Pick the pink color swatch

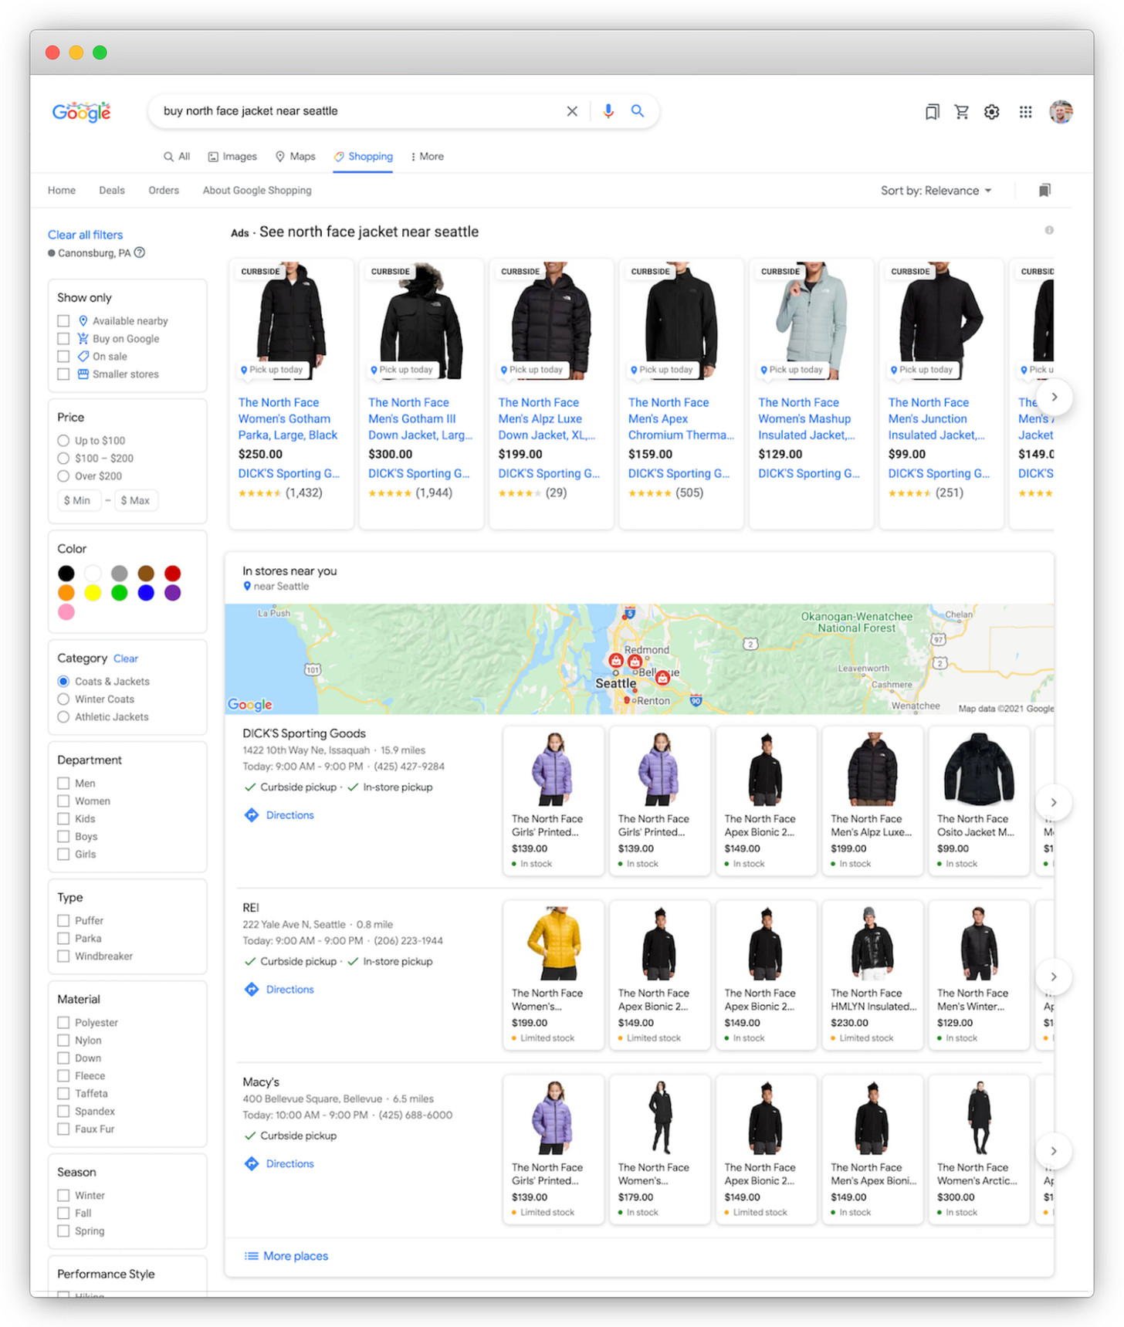pyautogui.click(x=66, y=611)
